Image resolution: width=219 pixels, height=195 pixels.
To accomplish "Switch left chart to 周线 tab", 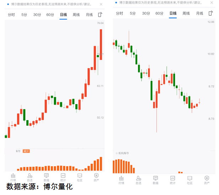I will (76, 15).
